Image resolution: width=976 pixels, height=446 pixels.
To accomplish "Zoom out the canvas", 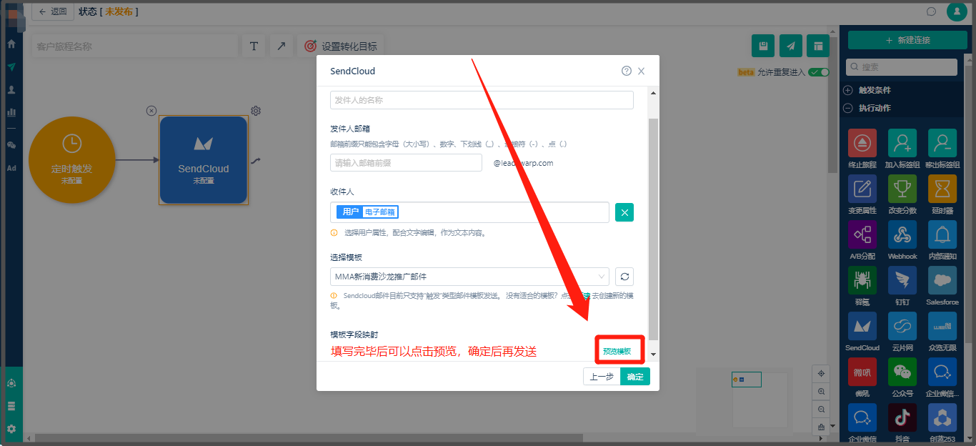I will tap(821, 410).
